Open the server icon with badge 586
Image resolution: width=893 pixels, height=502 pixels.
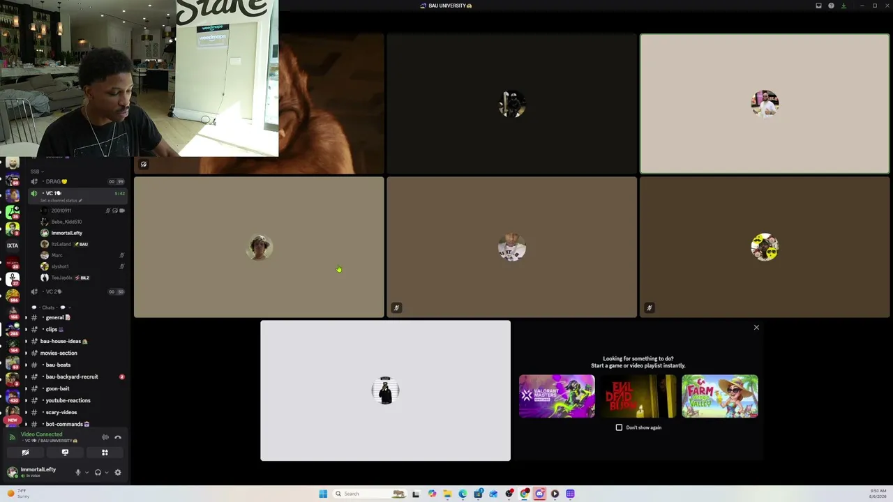(13, 296)
